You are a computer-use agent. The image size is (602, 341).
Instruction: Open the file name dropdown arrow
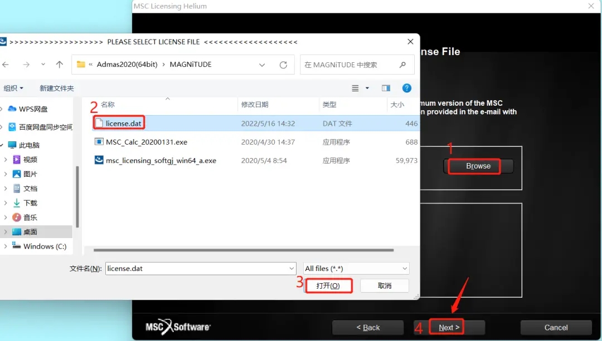pos(292,269)
